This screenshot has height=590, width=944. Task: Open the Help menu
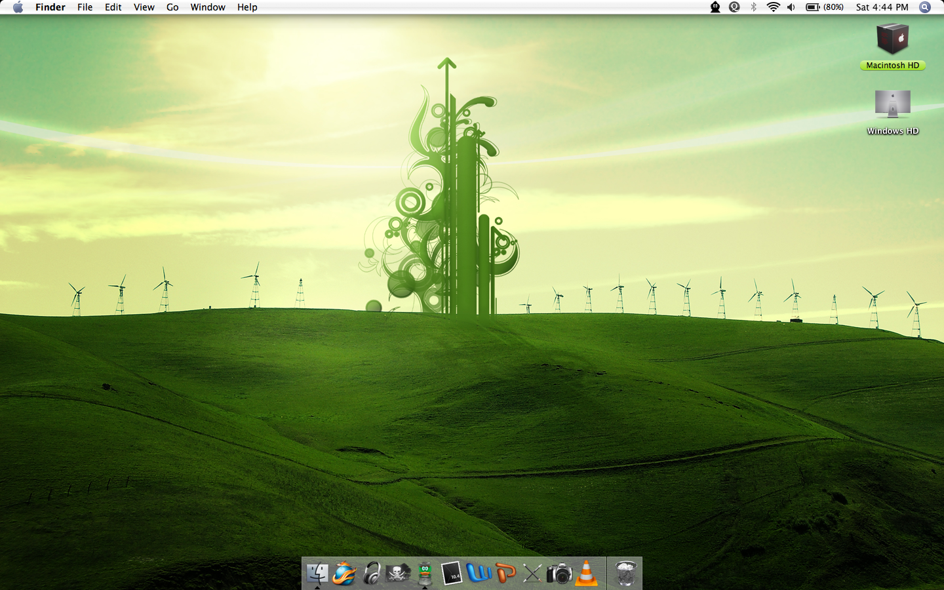247,7
